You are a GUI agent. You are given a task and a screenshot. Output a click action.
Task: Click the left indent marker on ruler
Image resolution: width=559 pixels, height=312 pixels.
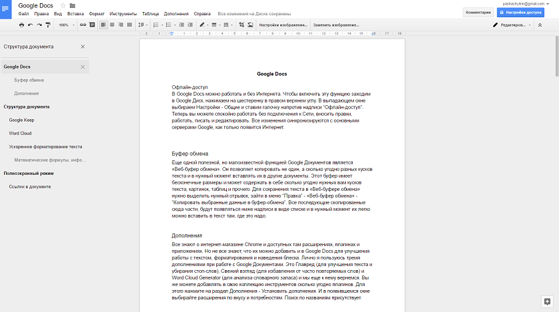[172, 34]
